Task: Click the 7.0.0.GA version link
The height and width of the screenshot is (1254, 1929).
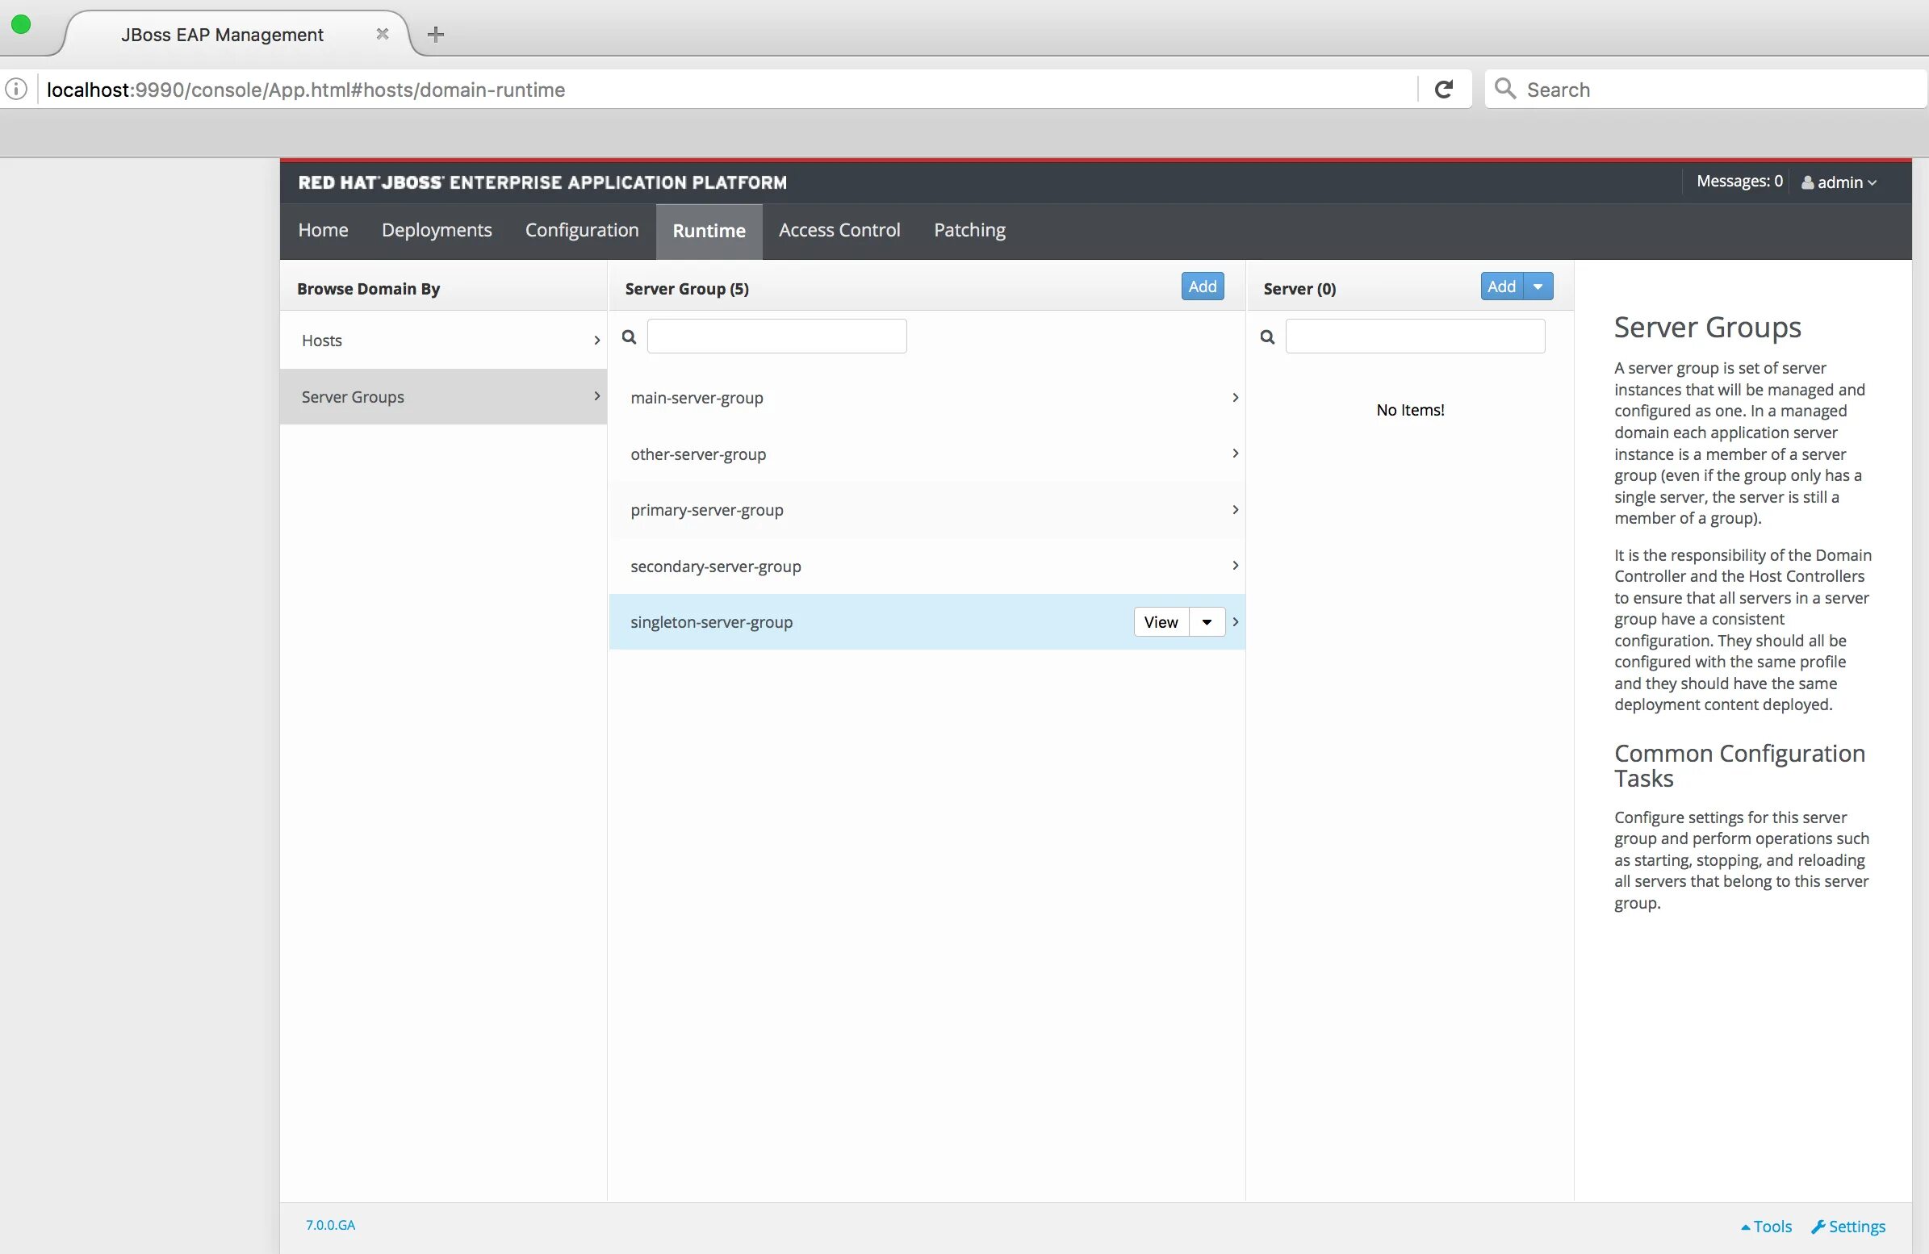Action: point(330,1225)
